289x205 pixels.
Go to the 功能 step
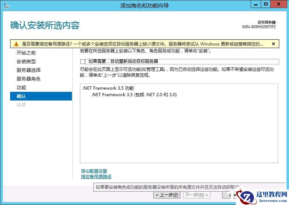[x=21, y=87]
